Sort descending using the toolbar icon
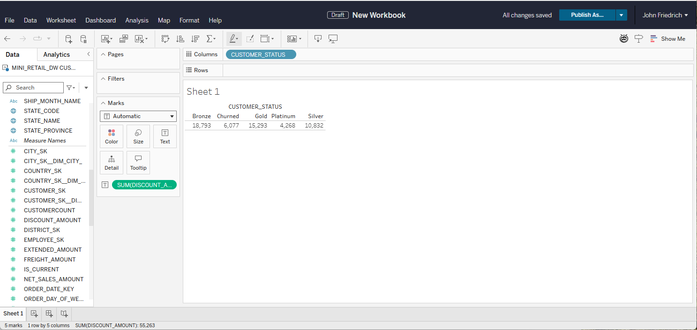The image size is (697, 330). [195, 39]
